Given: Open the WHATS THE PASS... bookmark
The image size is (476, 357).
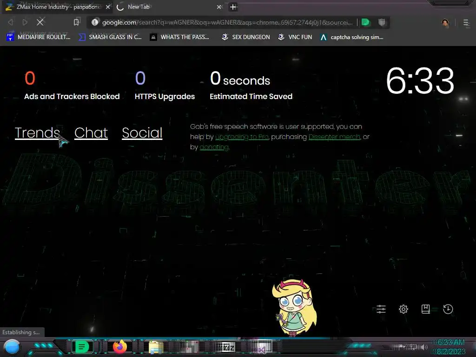Looking at the screenshot, I should tap(180, 37).
